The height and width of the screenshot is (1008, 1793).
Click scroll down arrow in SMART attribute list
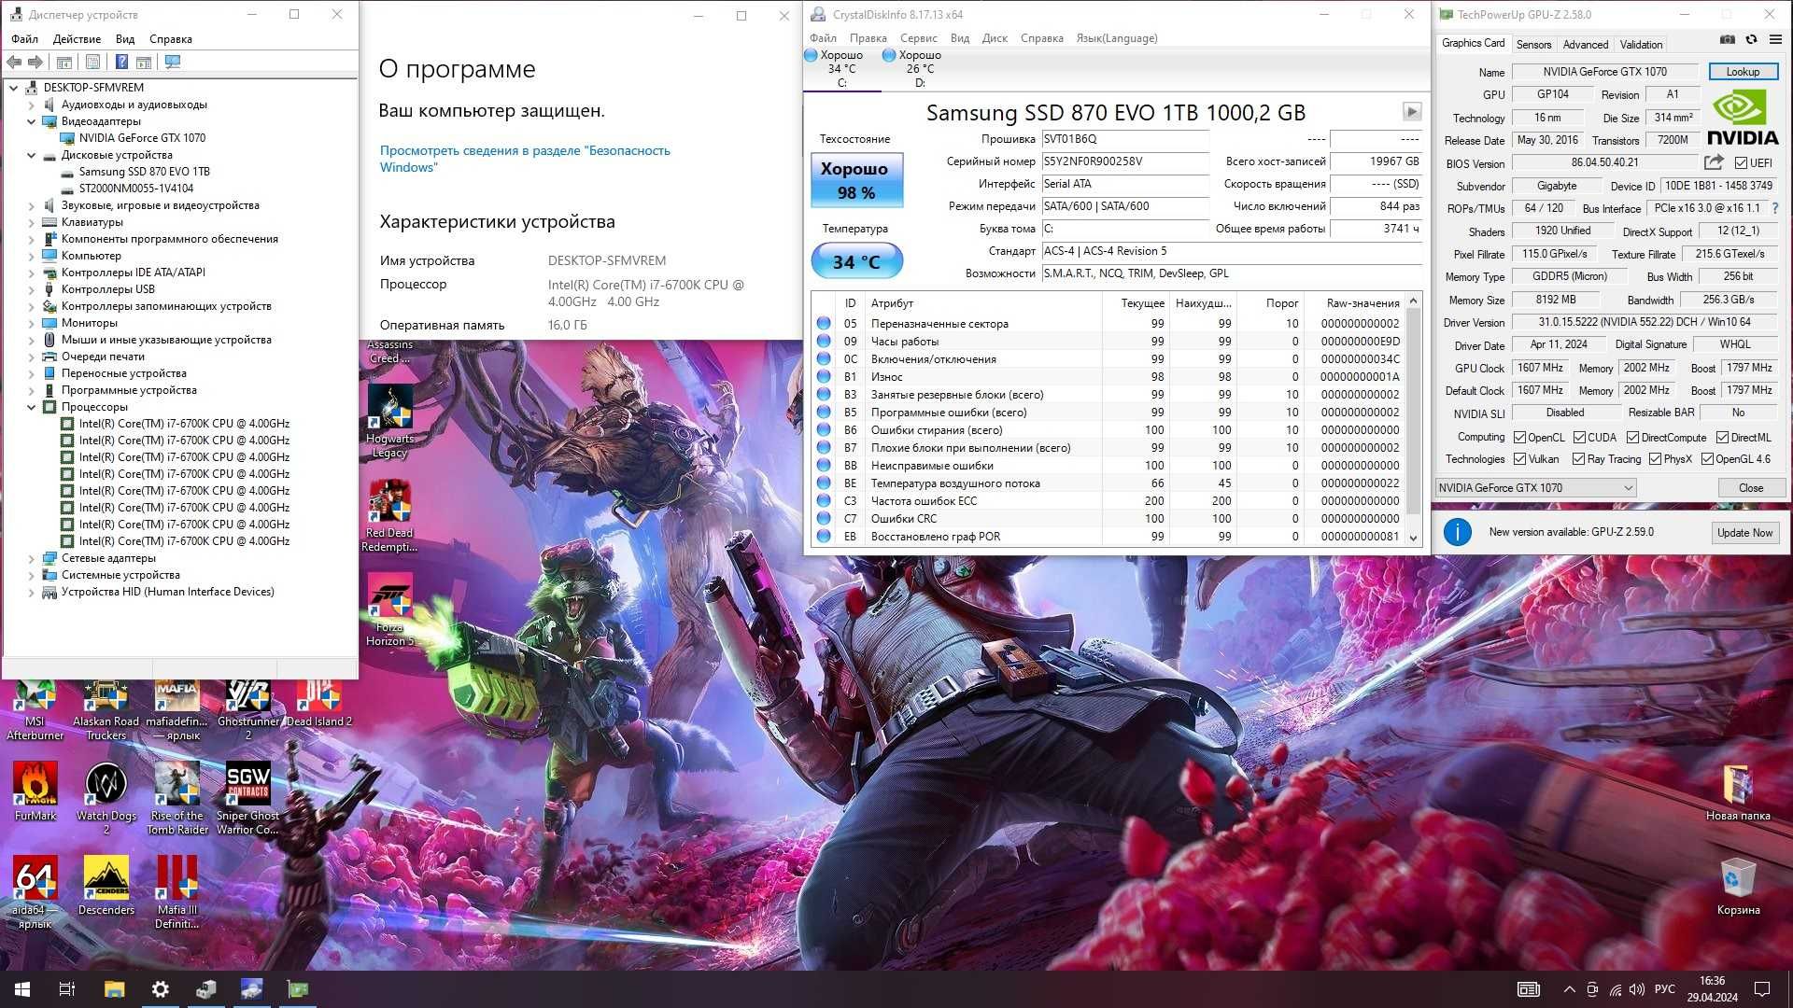(x=1413, y=538)
